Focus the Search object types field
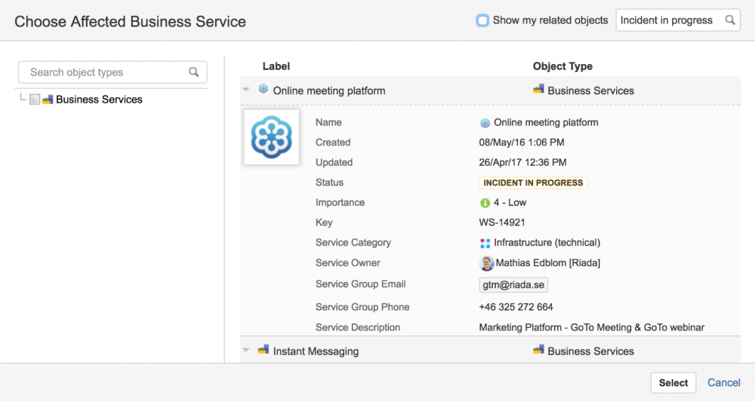755x401 pixels. [106, 72]
